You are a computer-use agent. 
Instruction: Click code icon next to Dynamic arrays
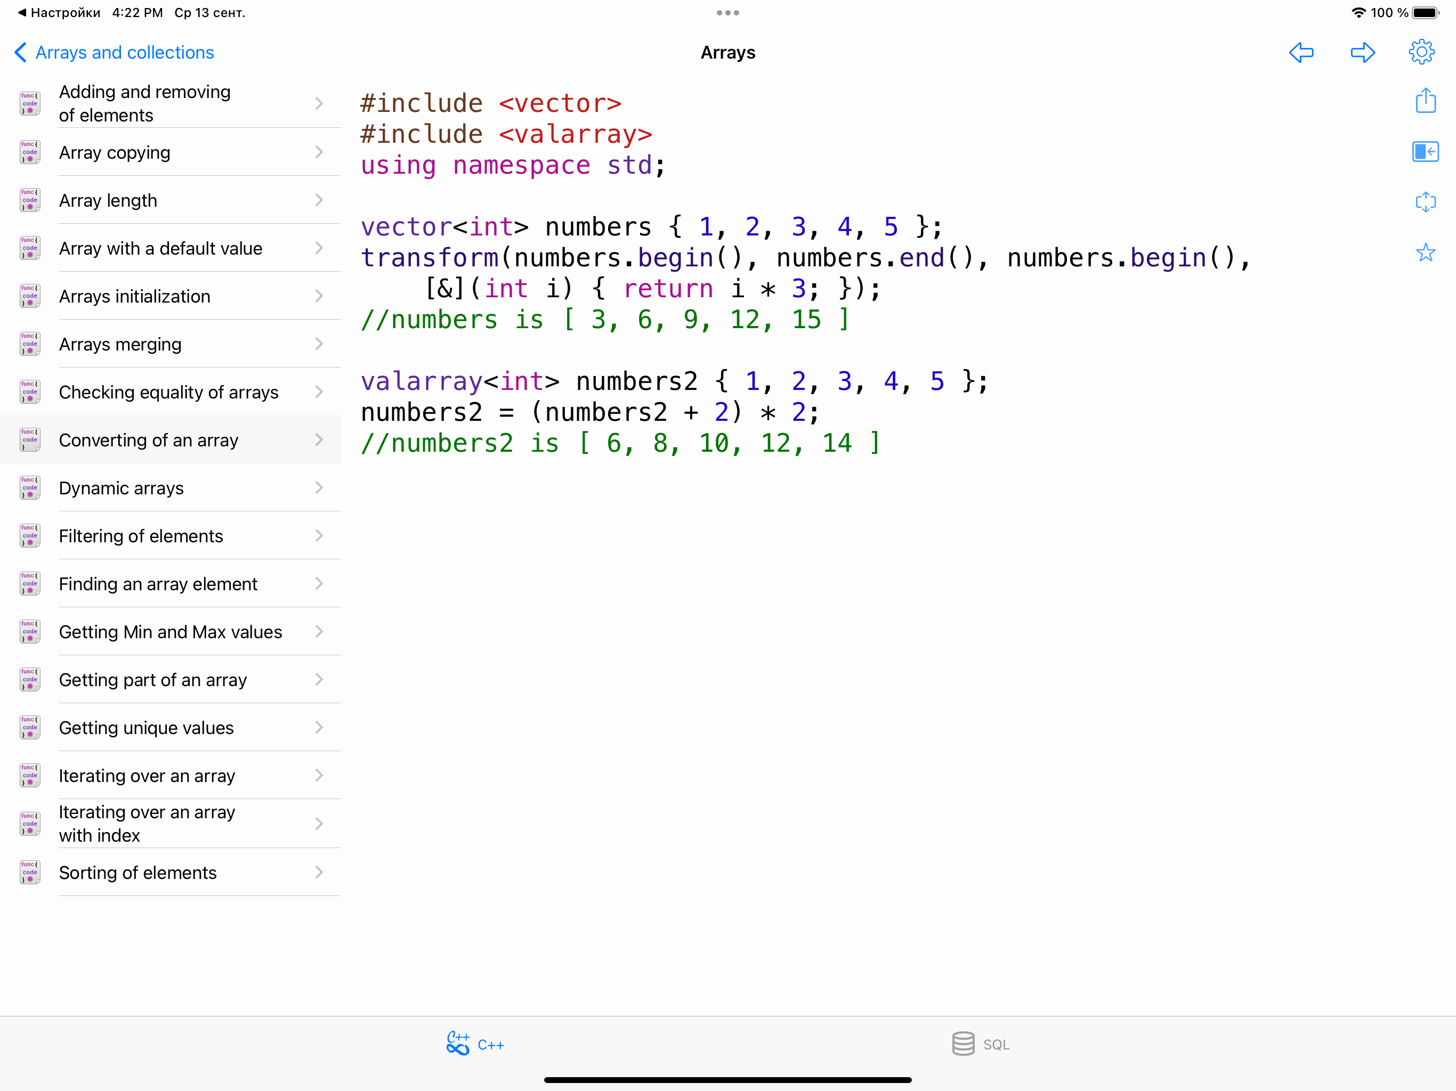coord(30,487)
